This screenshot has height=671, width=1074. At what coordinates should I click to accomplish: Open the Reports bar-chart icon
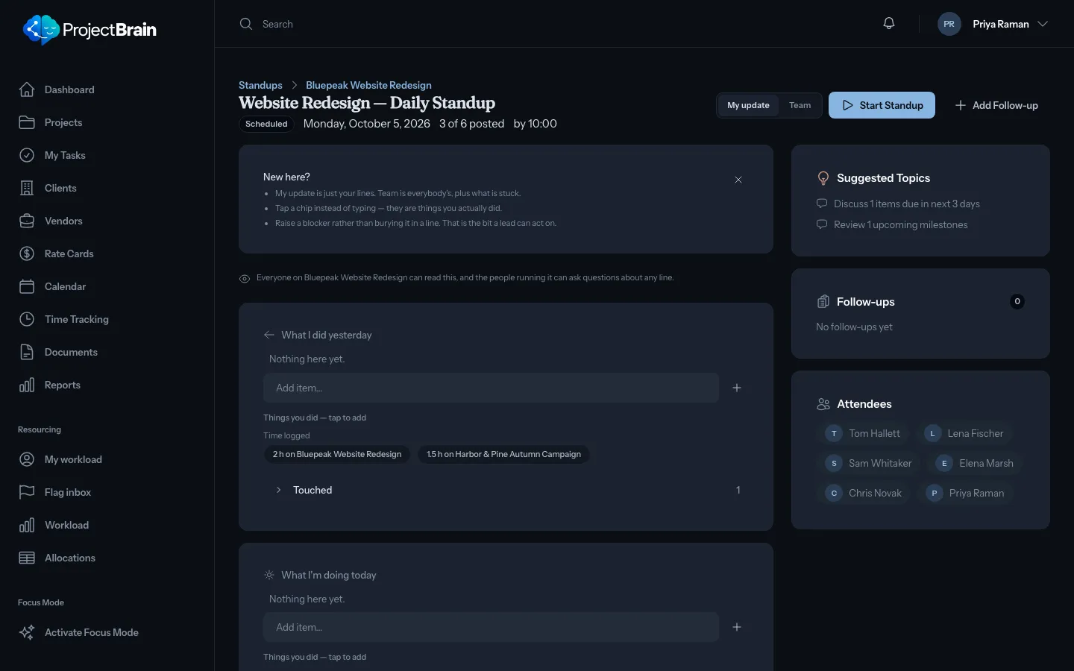27,385
